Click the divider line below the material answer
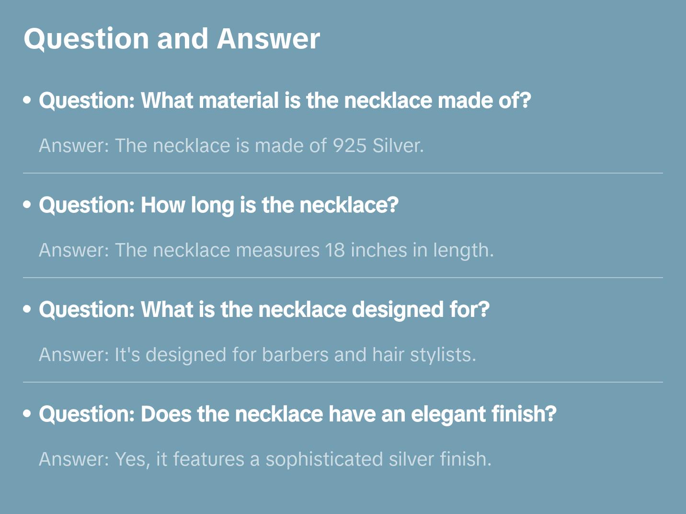The height and width of the screenshot is (514, 686). [x=343, y=173]
